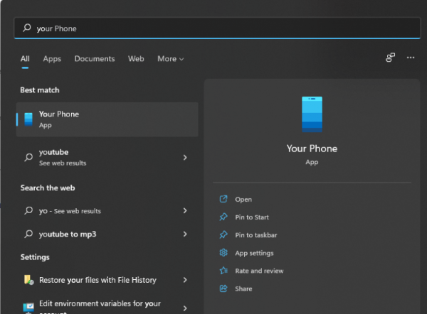This screenshot has height=314, width=427.
Task: Expand the youtube web result chevron
Action: [x=185, y=157]
